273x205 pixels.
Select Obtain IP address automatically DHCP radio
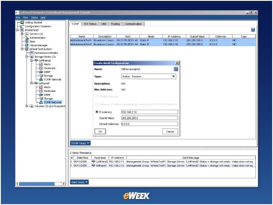(x=97, y=104)
